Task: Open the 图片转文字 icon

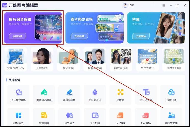Action: (171, 115)
